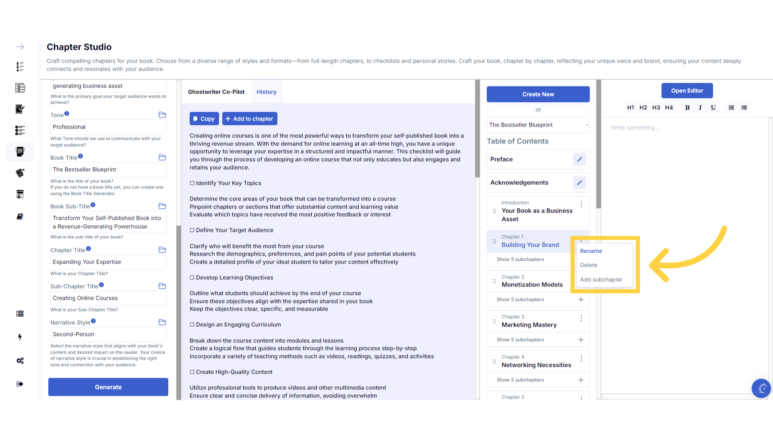The height and width of the screenshot is (434, 773).
Task: Click the Chapter Title input field
Action: 108,262
